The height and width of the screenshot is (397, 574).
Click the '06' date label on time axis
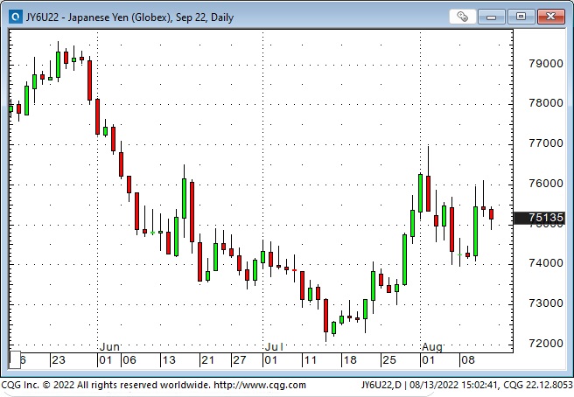pos(129,360)
